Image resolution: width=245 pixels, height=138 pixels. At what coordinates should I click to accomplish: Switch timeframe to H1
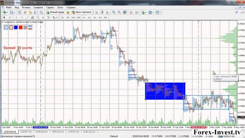[84, 18]
